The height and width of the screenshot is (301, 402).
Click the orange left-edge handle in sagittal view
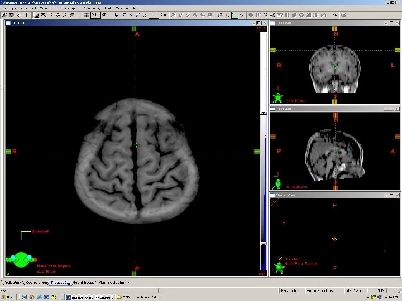coord(273,137)
